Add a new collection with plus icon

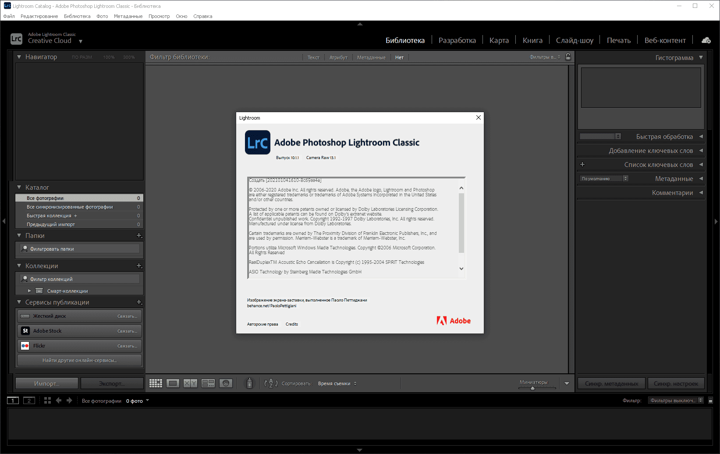click(139, 266)
